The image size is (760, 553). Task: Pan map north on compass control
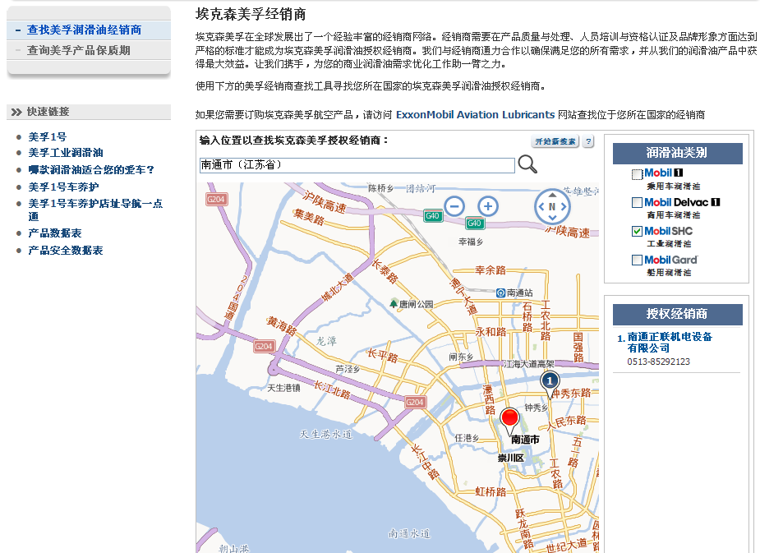[552, 195]
